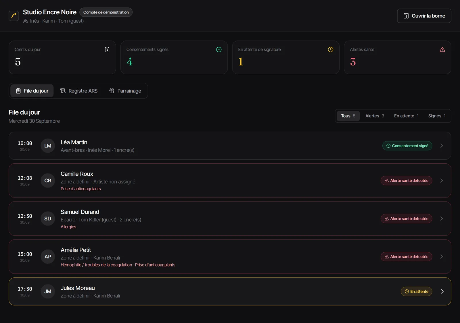This screenshot has width=460, height=323.
Task: Click the Avant-bras details under Léa Martin
Action: pyautogui.click(x=97, y=150)
